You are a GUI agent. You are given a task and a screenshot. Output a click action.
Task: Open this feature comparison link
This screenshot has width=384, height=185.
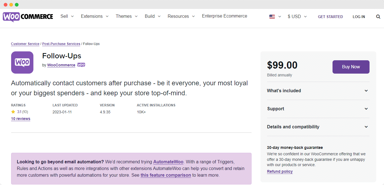(x=166, y=175)
